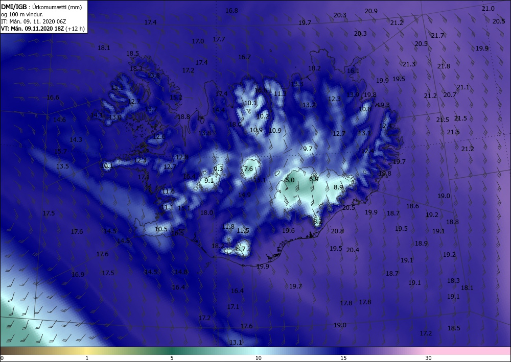Click the map value 18.9
This screenshot has width=511, height=362.
421,244
